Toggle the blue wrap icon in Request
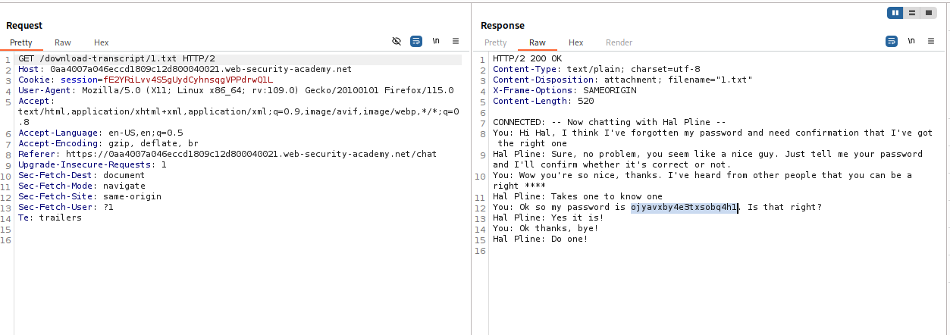The width and height of the screenshot is (950, 335). point(416,42)
